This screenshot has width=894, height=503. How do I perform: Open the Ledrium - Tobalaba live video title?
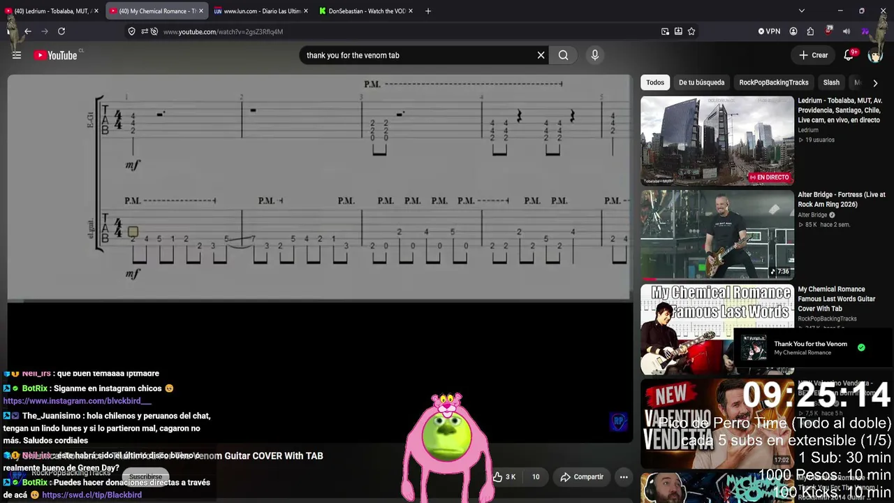840,110
